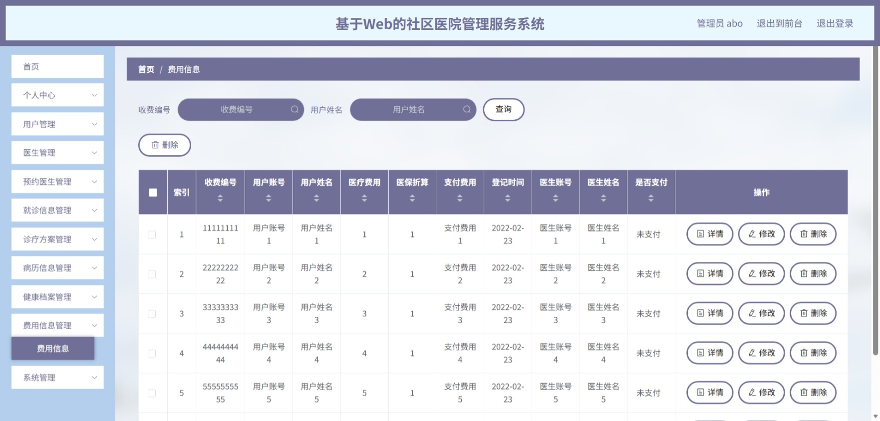Sort table by 医生姓名 column arrows

(603, 198)
